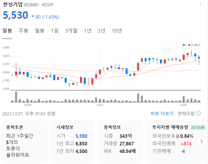Click the 11/01 date label on chart axis
This screenshot has width=208, height=164.
click(100, 105)
